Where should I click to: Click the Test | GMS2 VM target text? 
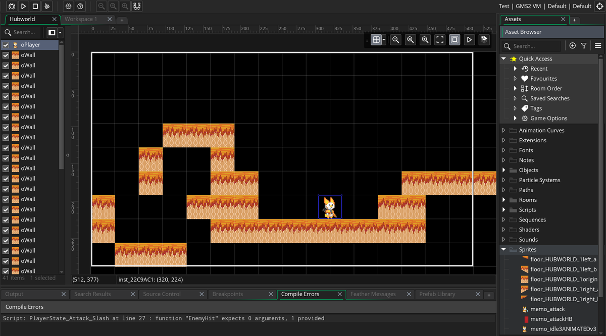[x=520, y=6]
